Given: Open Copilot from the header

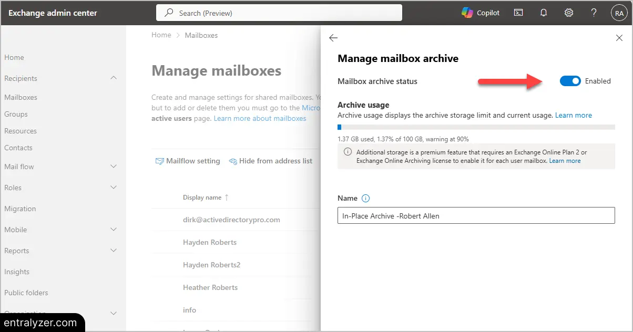Looking at the screenshot, I should click(481, 13).
